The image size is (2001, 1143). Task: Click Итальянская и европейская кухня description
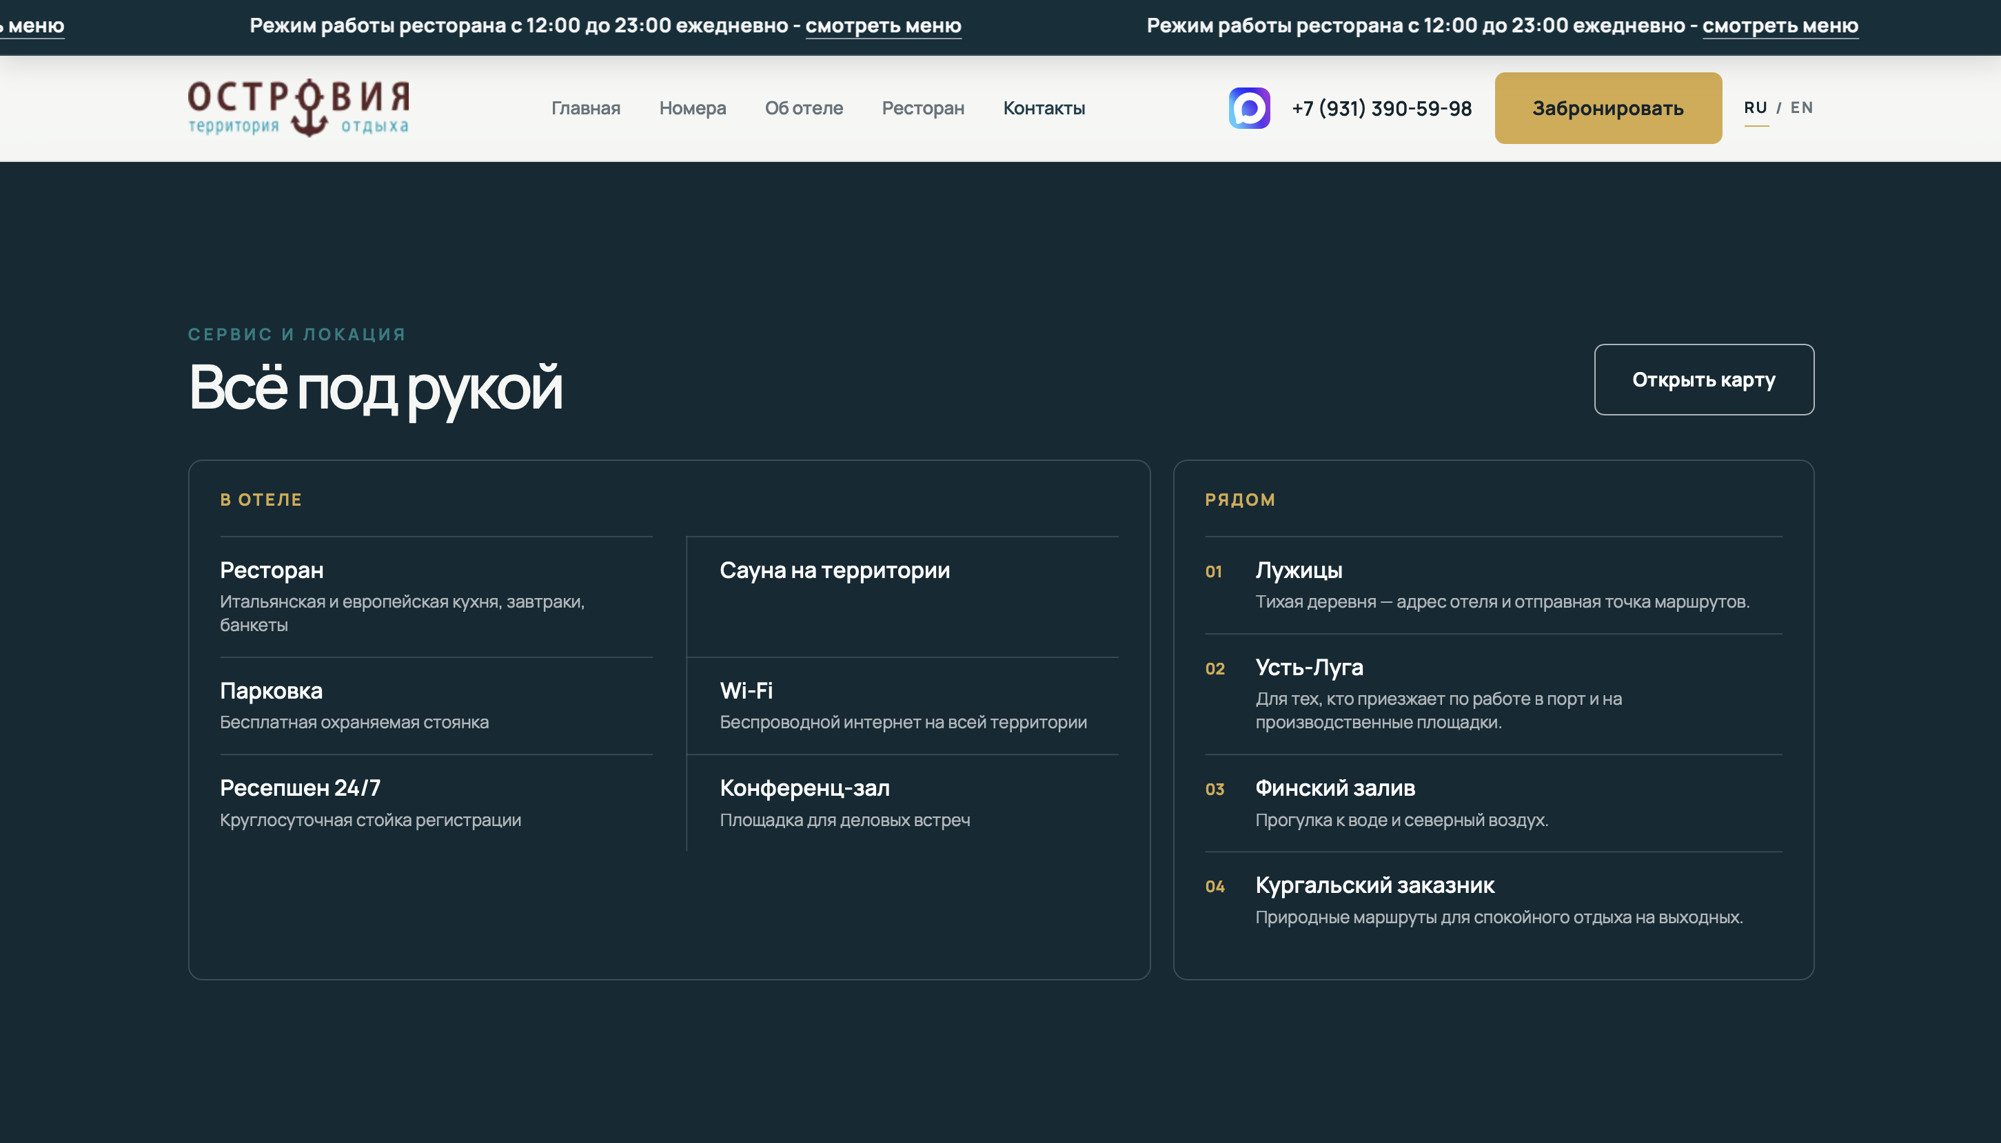402,614
